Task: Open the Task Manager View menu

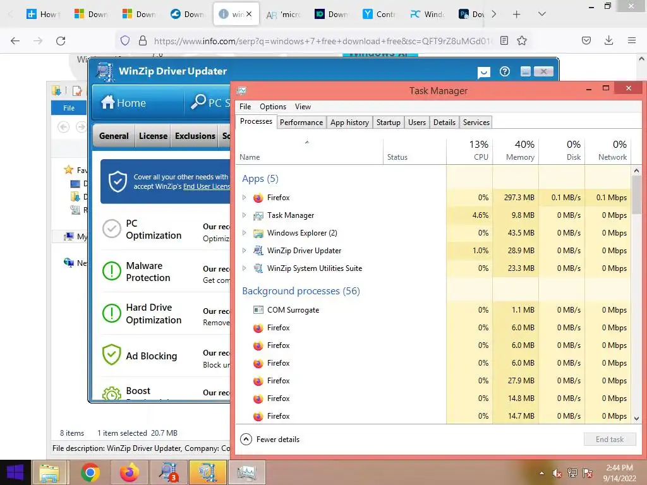Action: [303, 106]
